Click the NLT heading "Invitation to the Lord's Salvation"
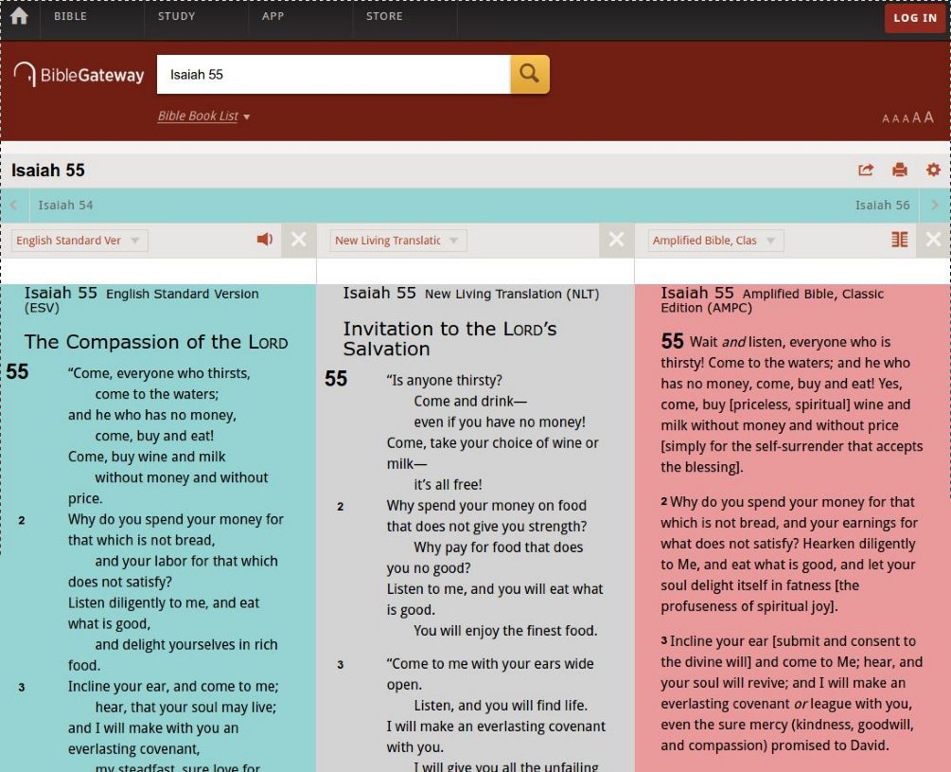 click(x=449, y=339)
